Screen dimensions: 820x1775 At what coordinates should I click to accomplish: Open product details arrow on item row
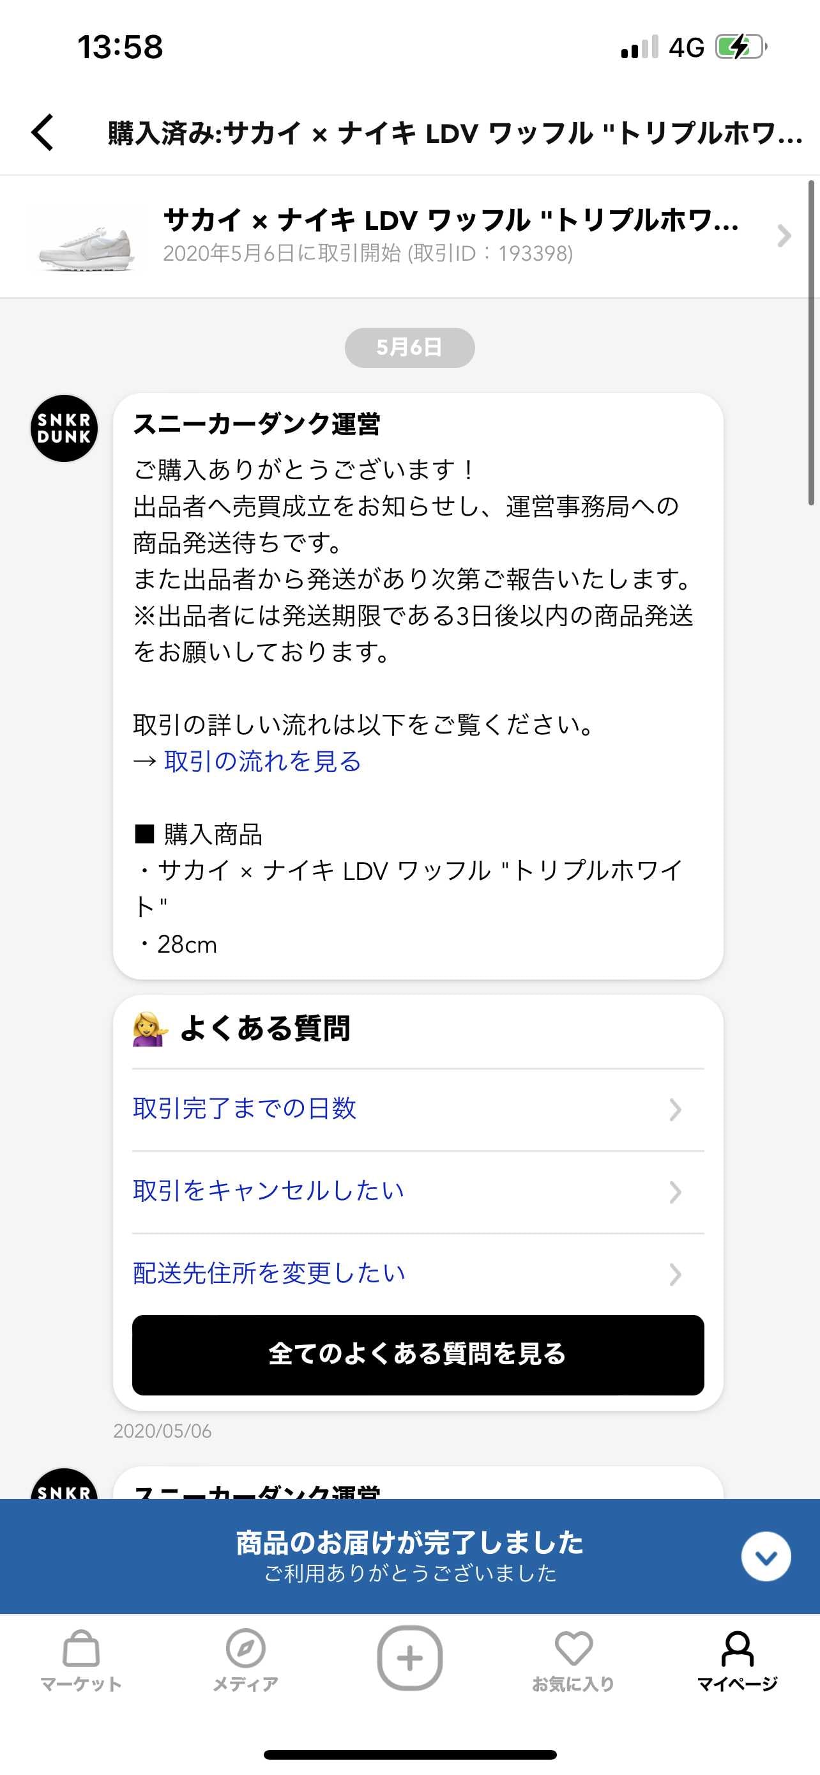pos(784,236)
